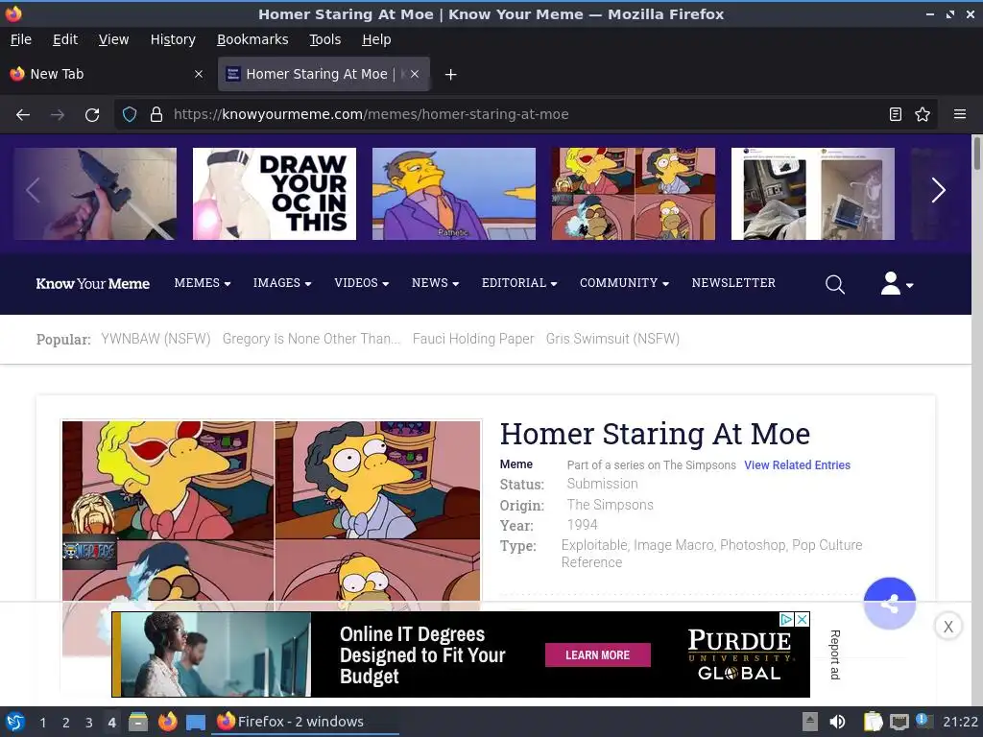Image resolution: width=983 pixels, height=737 pixels.
Task: Open the File menu
Action: (21, 39)
